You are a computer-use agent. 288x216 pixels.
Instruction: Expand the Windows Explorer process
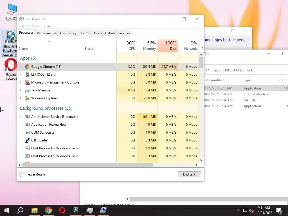pyautogui.click(x=20, y=98)
